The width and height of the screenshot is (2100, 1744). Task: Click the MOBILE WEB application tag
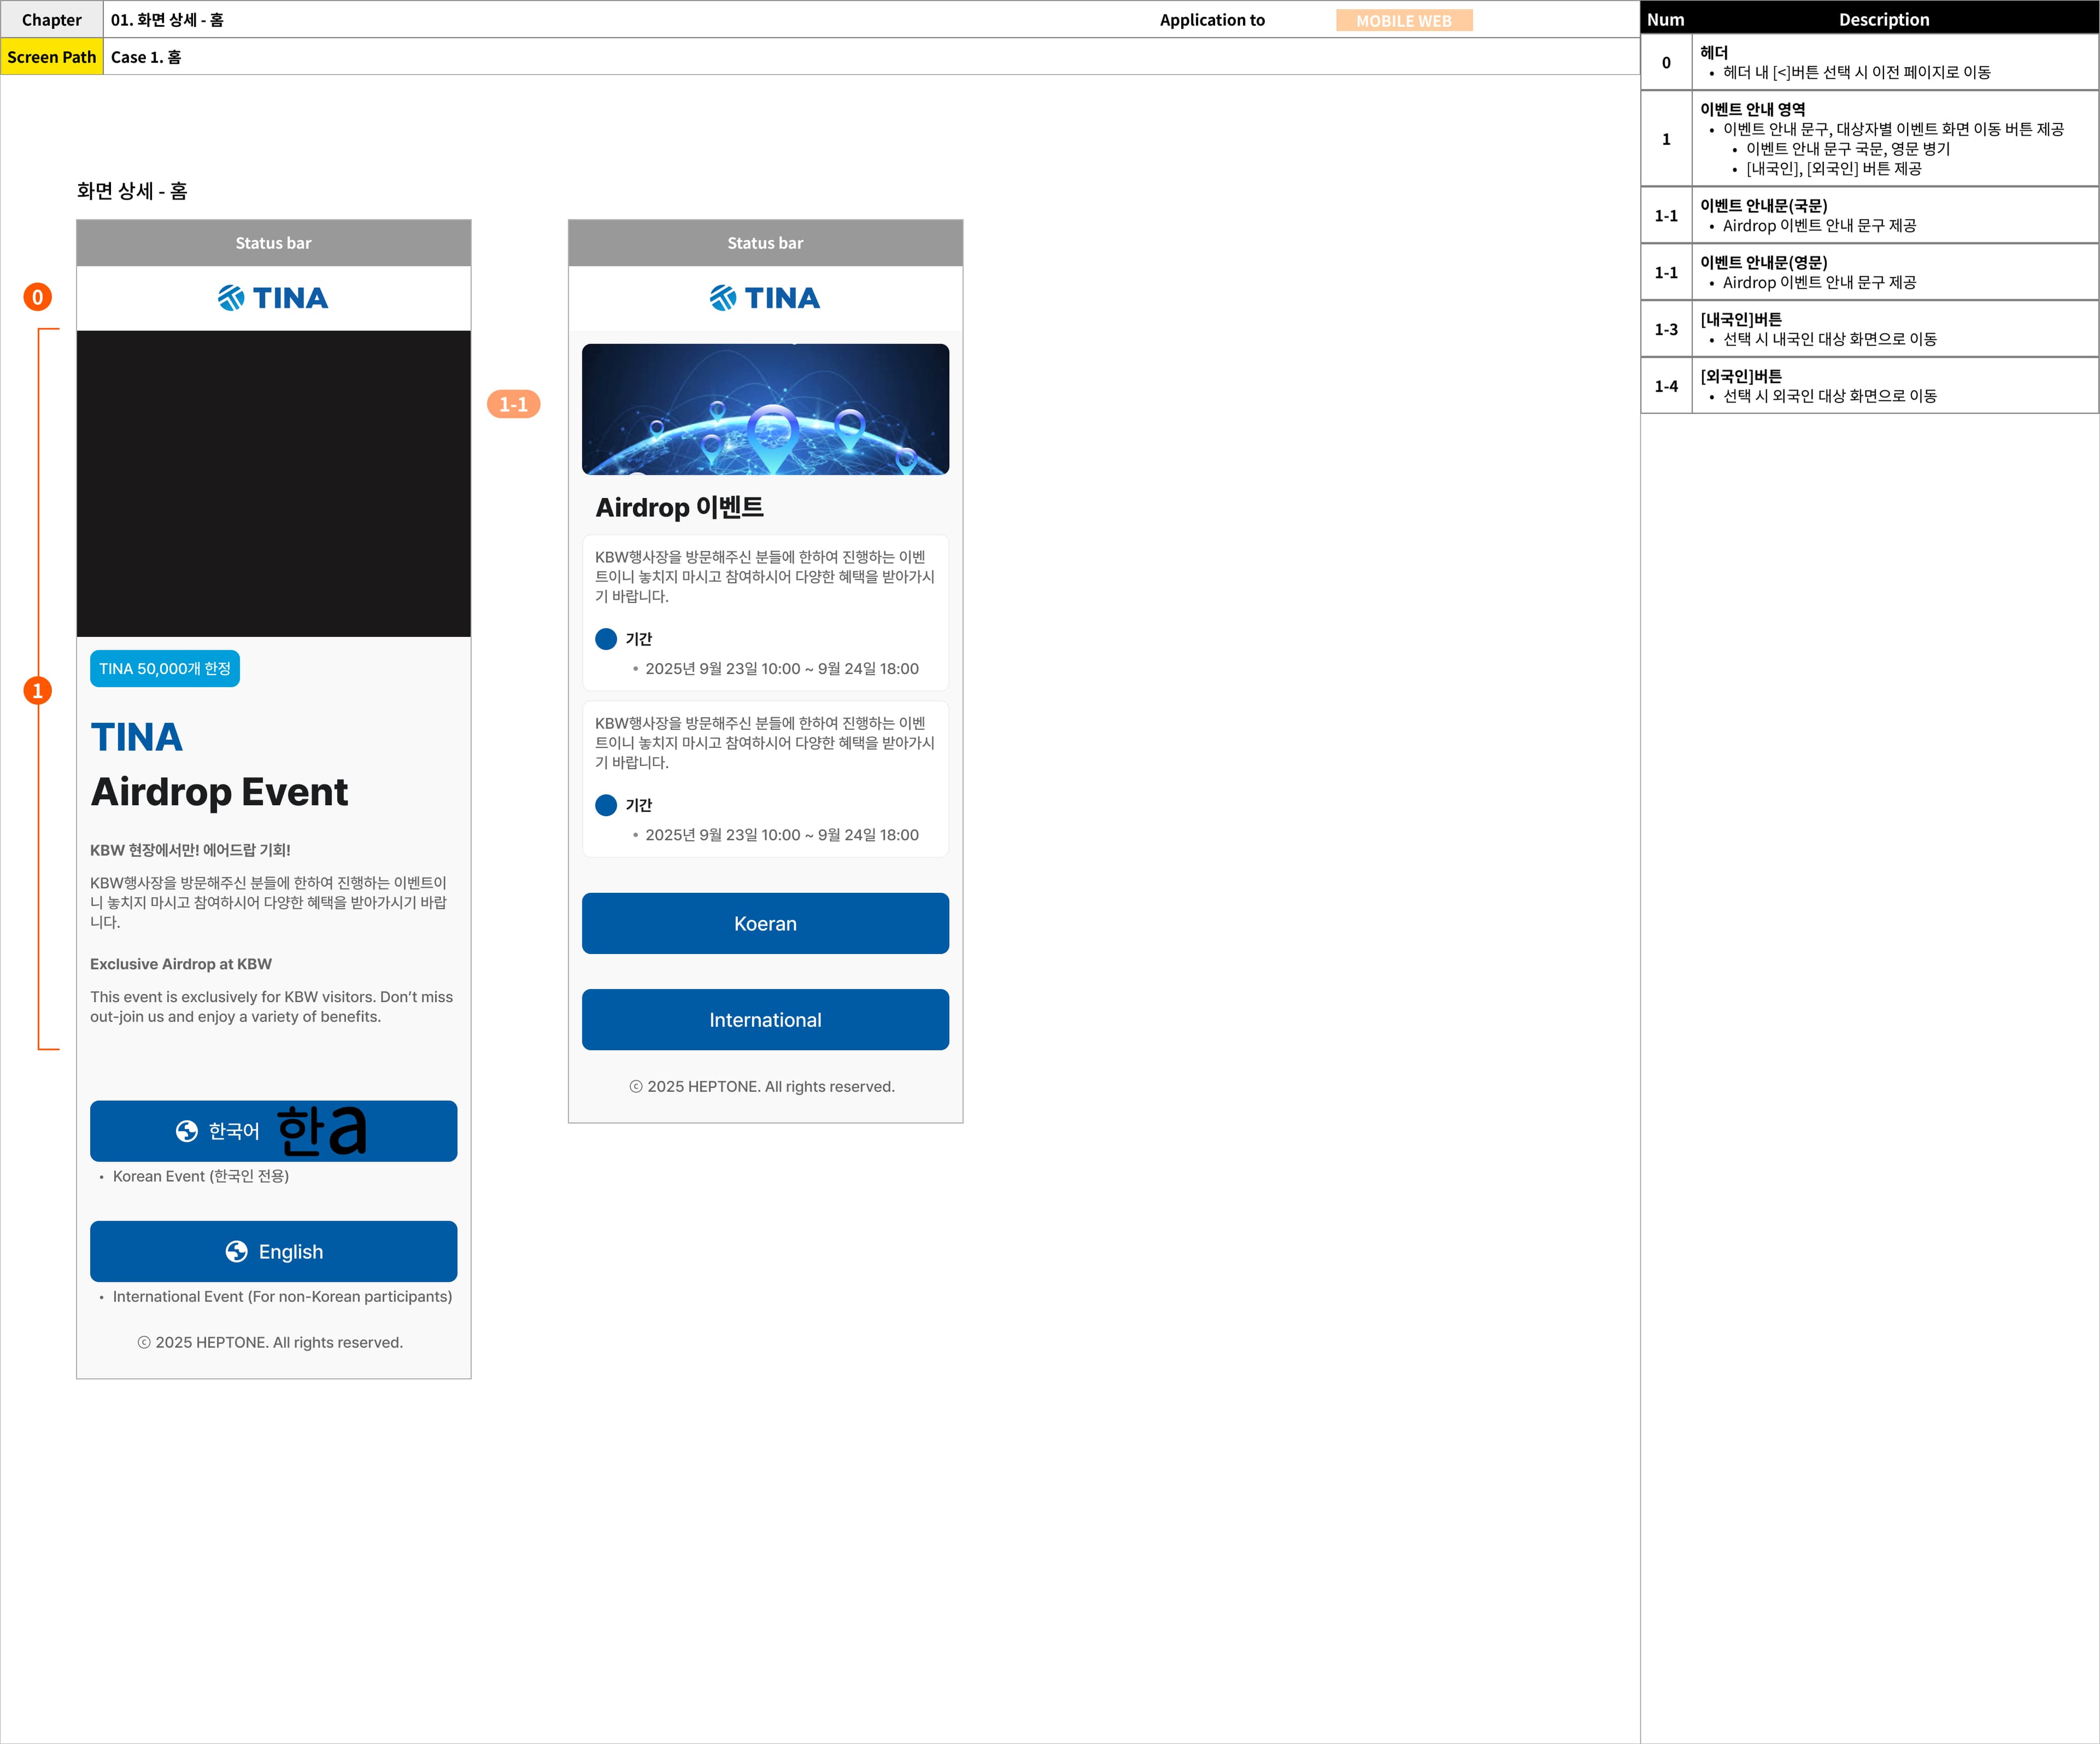1404,20
